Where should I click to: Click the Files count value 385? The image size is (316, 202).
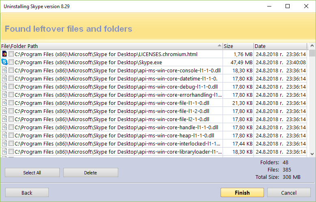point(287,169)
